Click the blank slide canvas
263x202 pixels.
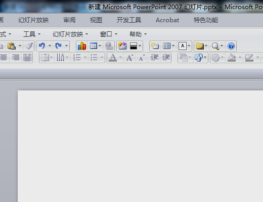click(140, 146)
